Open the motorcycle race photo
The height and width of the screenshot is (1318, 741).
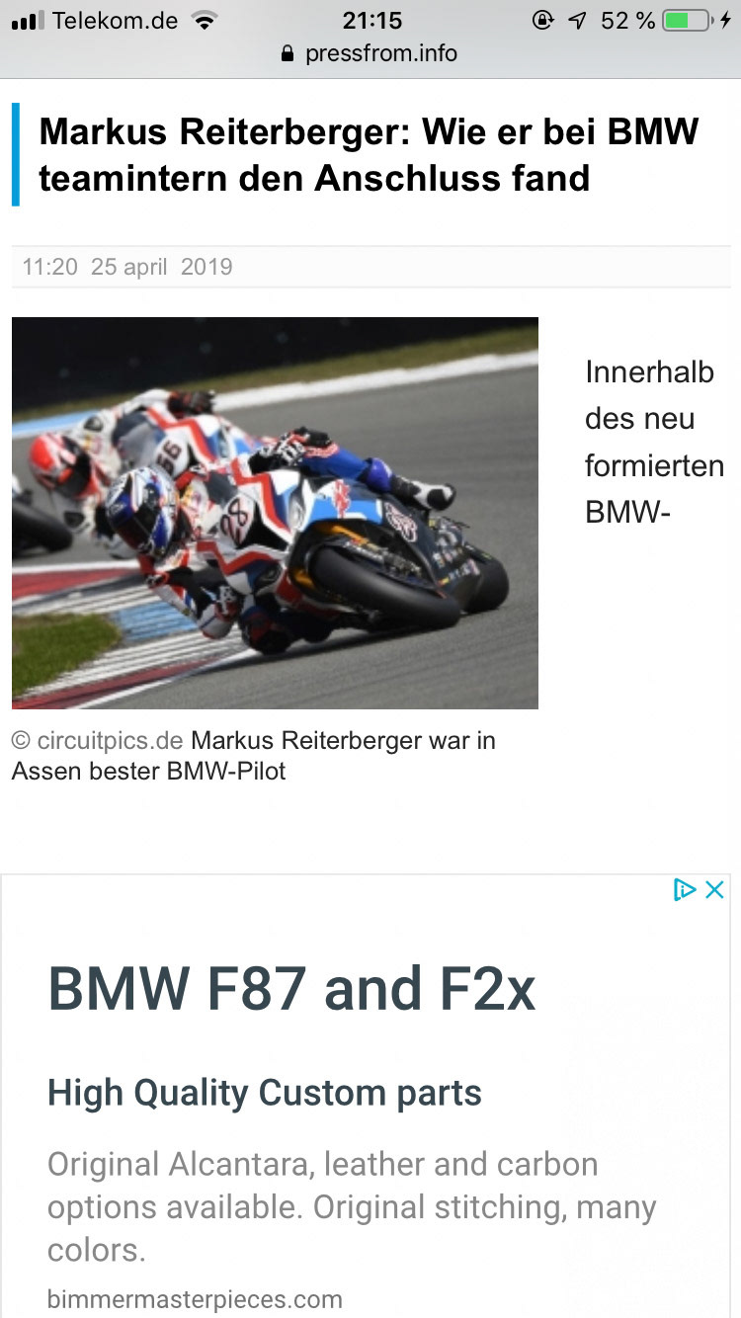point(275,513)
